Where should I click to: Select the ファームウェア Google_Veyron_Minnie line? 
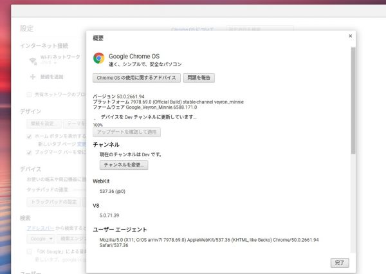(x=145, y=107)
